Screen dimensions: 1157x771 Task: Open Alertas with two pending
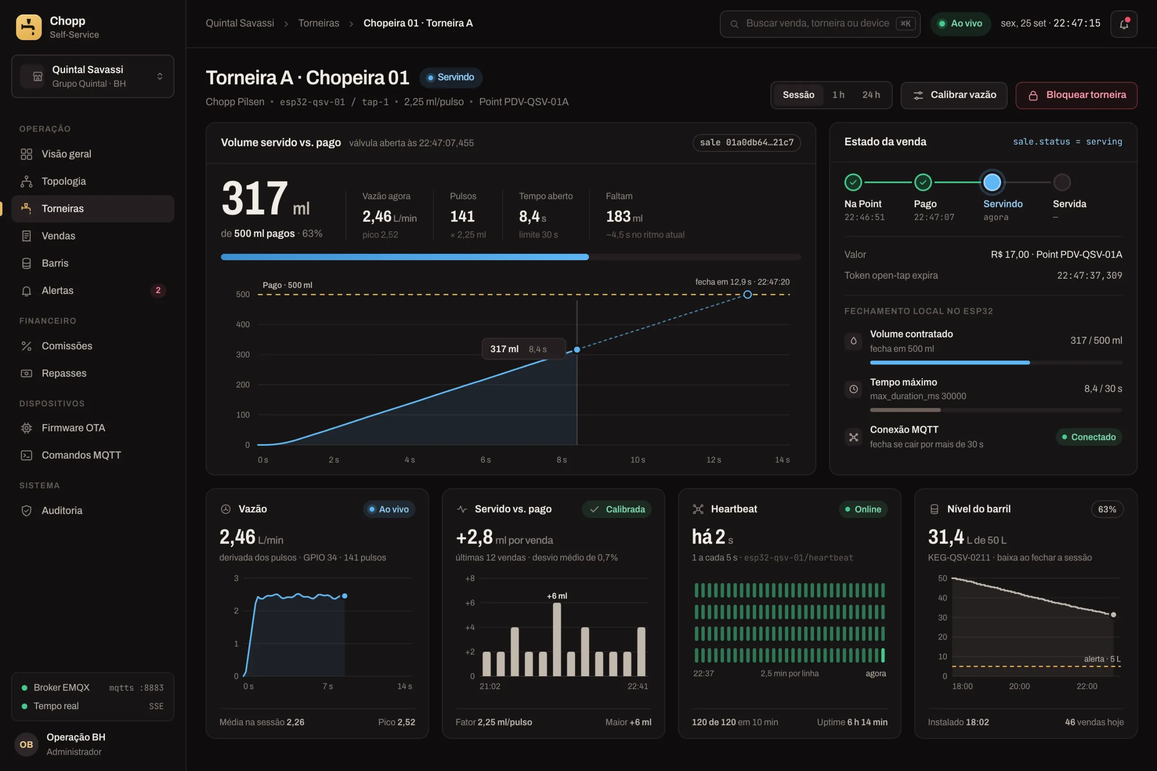pos(93,290)
